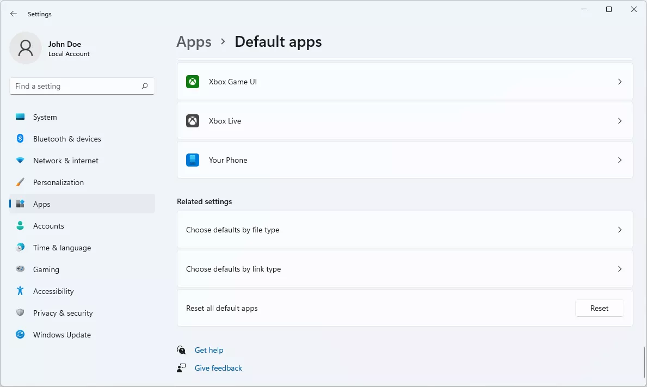Click the Bluetooth icon in sidebar

20,139
